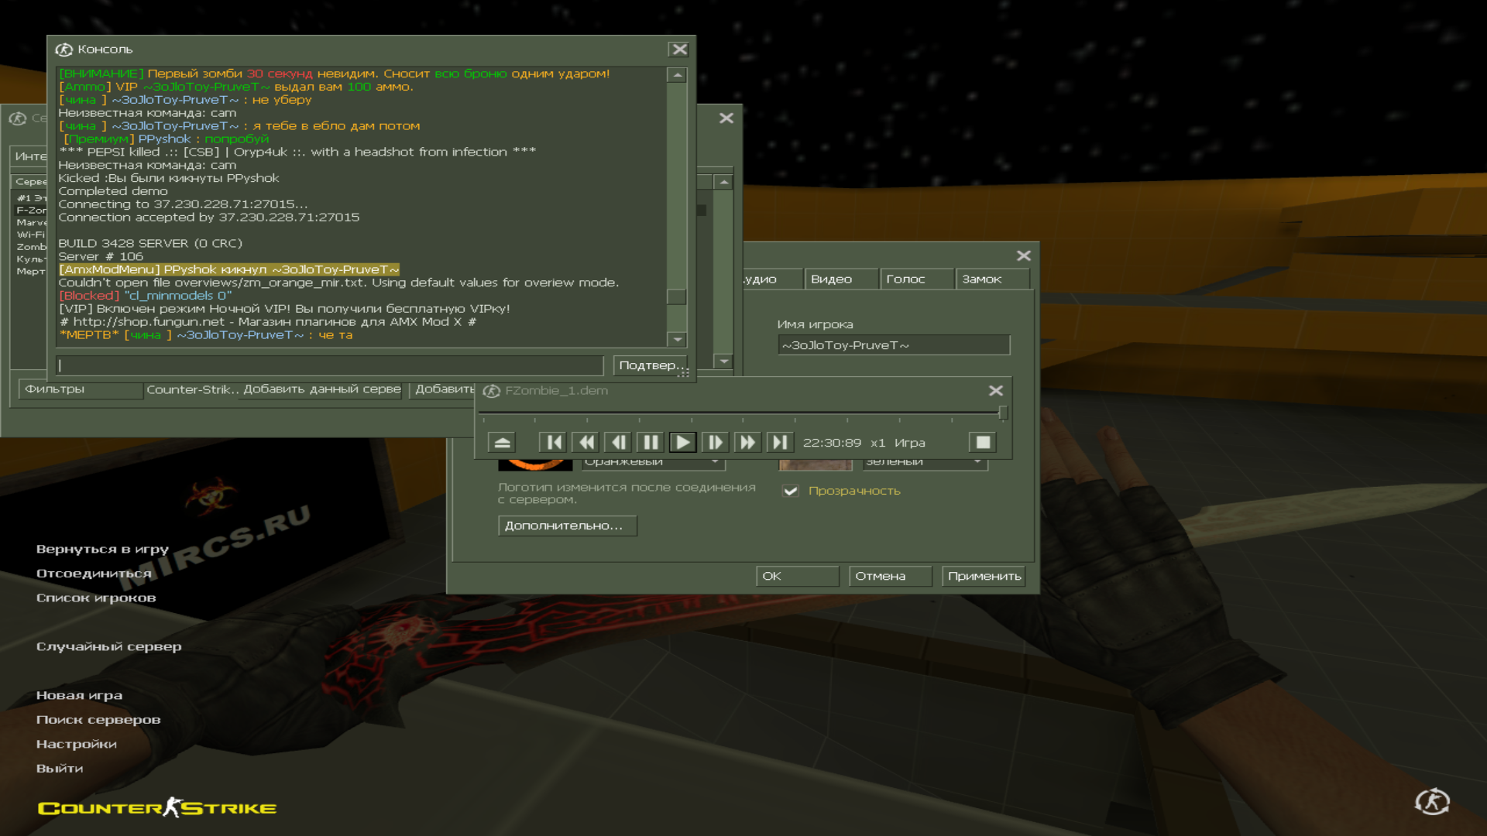Fast forward the demo
Image resolution: width=1487 pixels, height=836 pixels.
coord(747,442)
